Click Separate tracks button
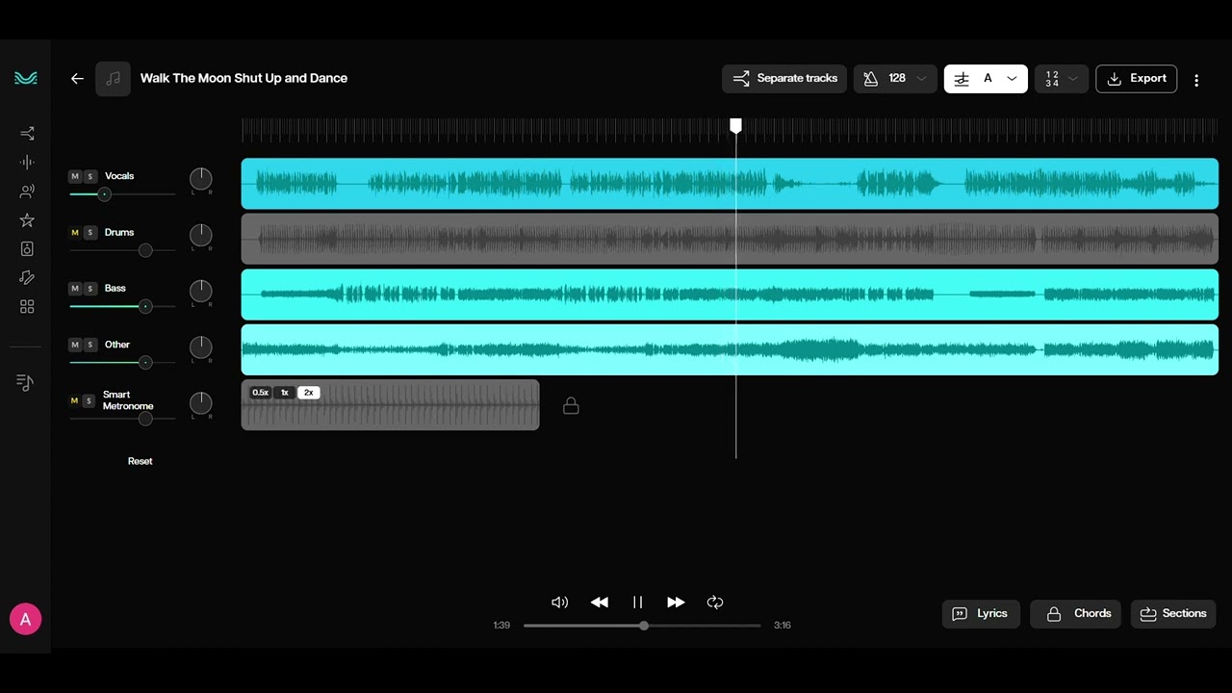The width and height of the screenshot is (1232, 693). pos(784,79)
